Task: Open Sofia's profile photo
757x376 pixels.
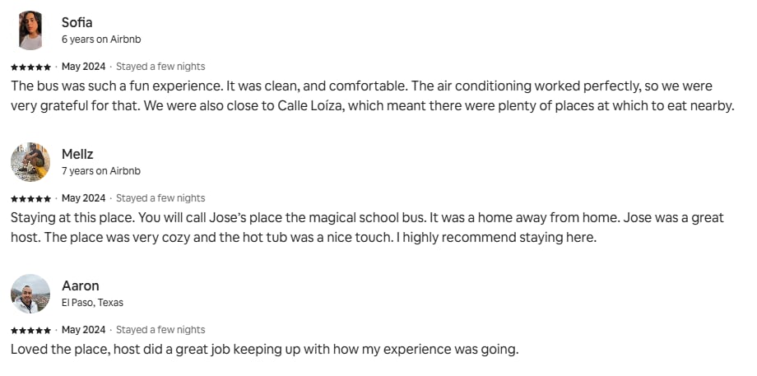Action: pos(30,30)
